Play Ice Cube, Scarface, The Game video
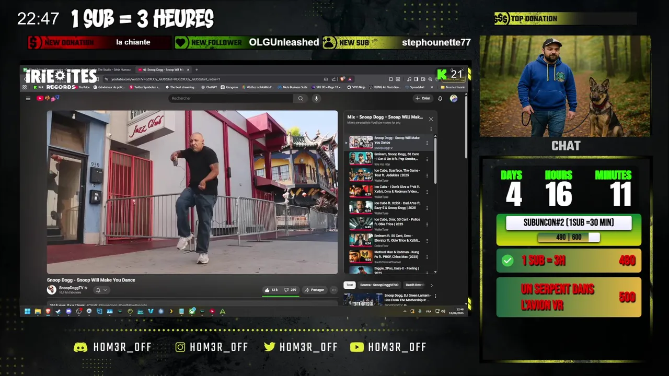 coord(388,174)
